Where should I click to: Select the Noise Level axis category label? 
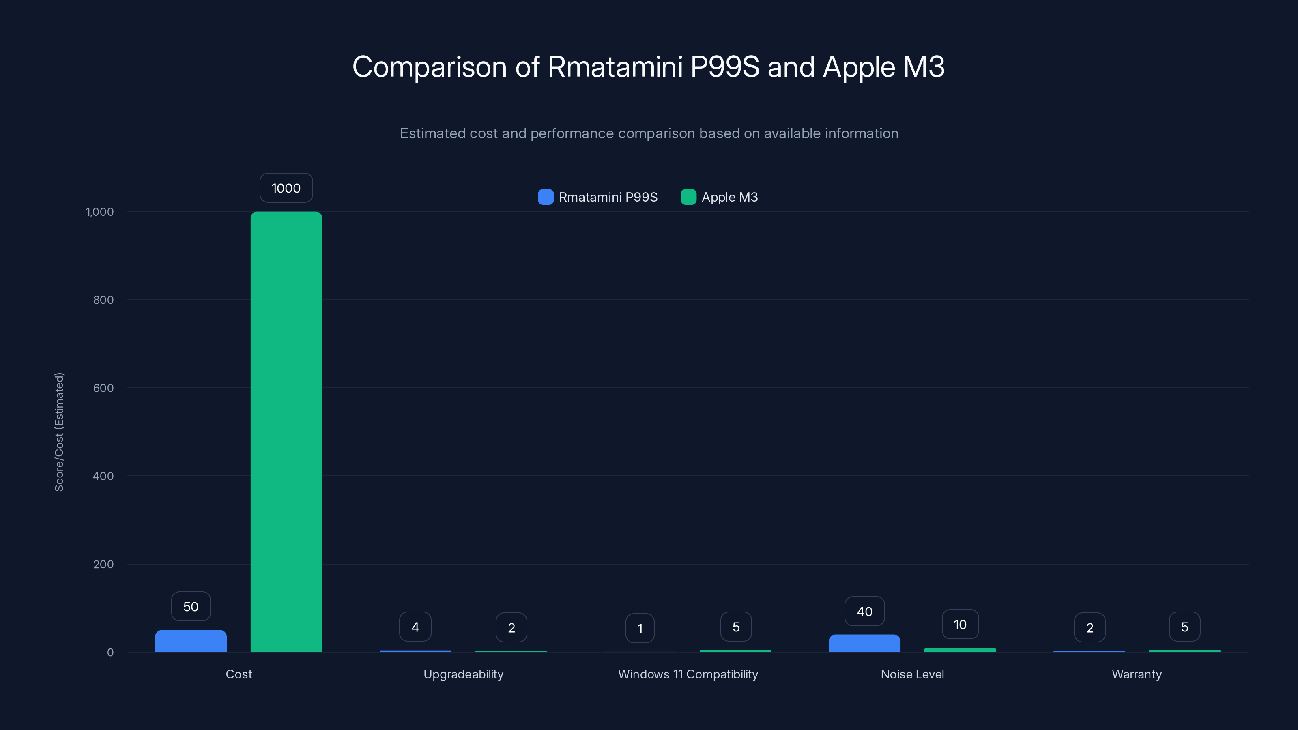[912, 674]
